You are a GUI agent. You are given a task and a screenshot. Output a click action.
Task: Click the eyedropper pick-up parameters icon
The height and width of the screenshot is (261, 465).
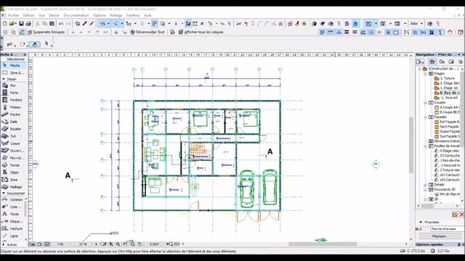click(x=84, y=23)
